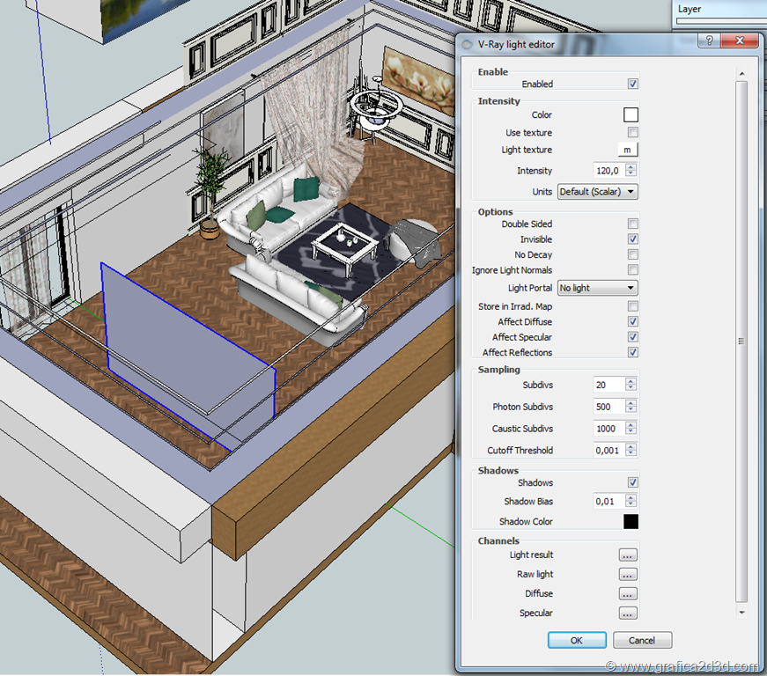Increase Subdivs with the stepper arrow
Viewport: 767px width, 676px height.
[631, 381]
